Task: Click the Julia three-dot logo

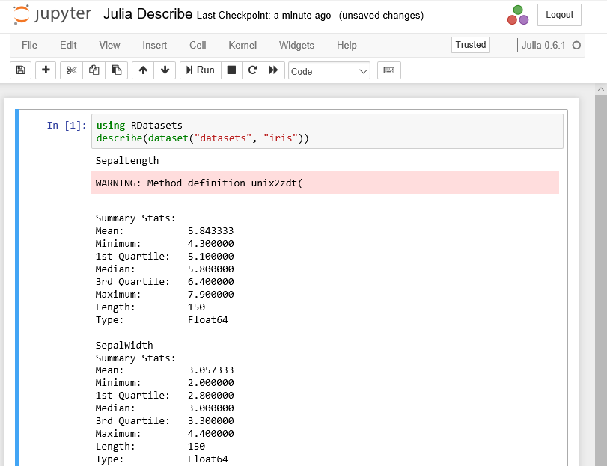Action: click(x=518, y=15)
